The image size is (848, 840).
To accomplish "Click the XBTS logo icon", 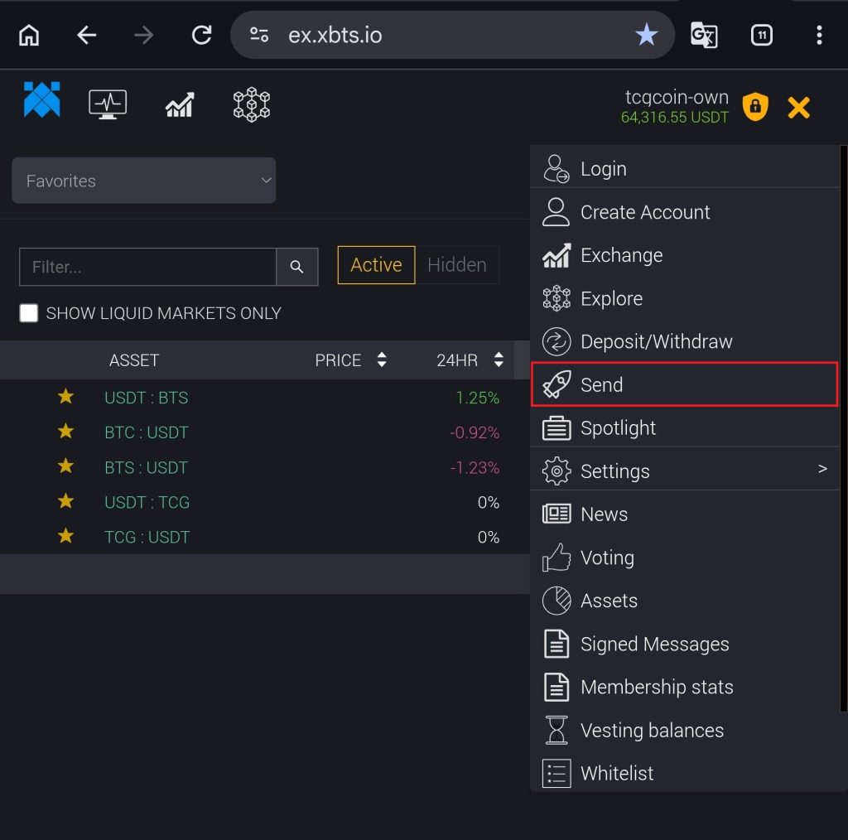I will point(41,100).
